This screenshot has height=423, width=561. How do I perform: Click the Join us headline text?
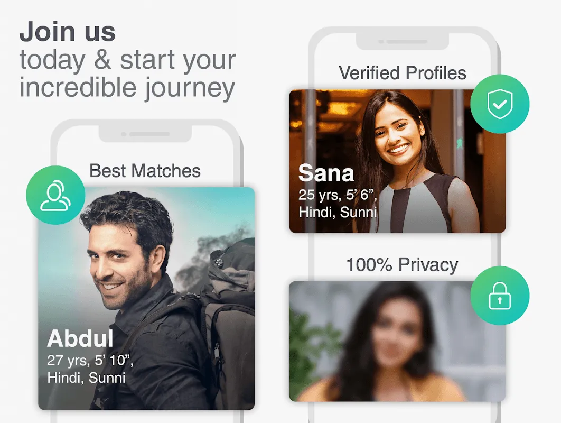click(x=68, y=32)
